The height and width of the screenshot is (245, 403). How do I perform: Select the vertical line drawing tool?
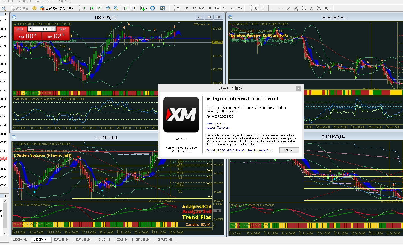(x=273, y=8)
